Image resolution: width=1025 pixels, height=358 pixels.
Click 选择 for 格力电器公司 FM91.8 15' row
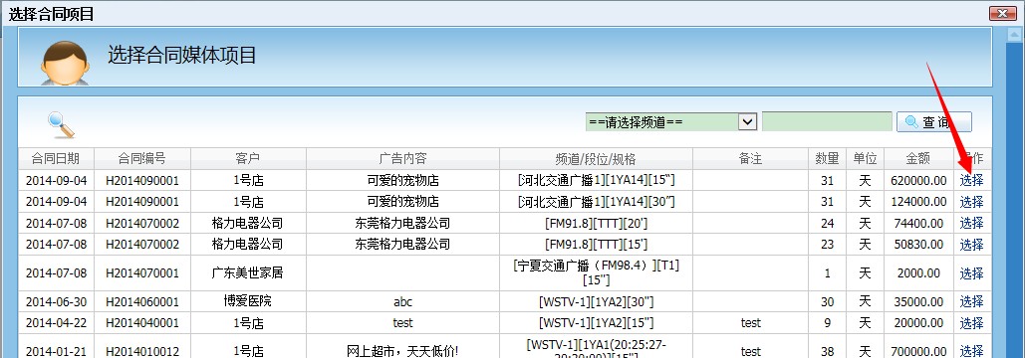coord(971,245)
